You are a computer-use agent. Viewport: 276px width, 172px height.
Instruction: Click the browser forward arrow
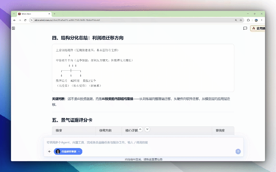click(x=20, y=20)
